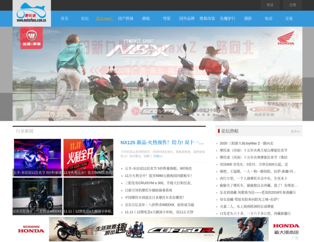Click the 五羊-本田 red logo badge
Screen dimensions: 314x242
(31, 38)
